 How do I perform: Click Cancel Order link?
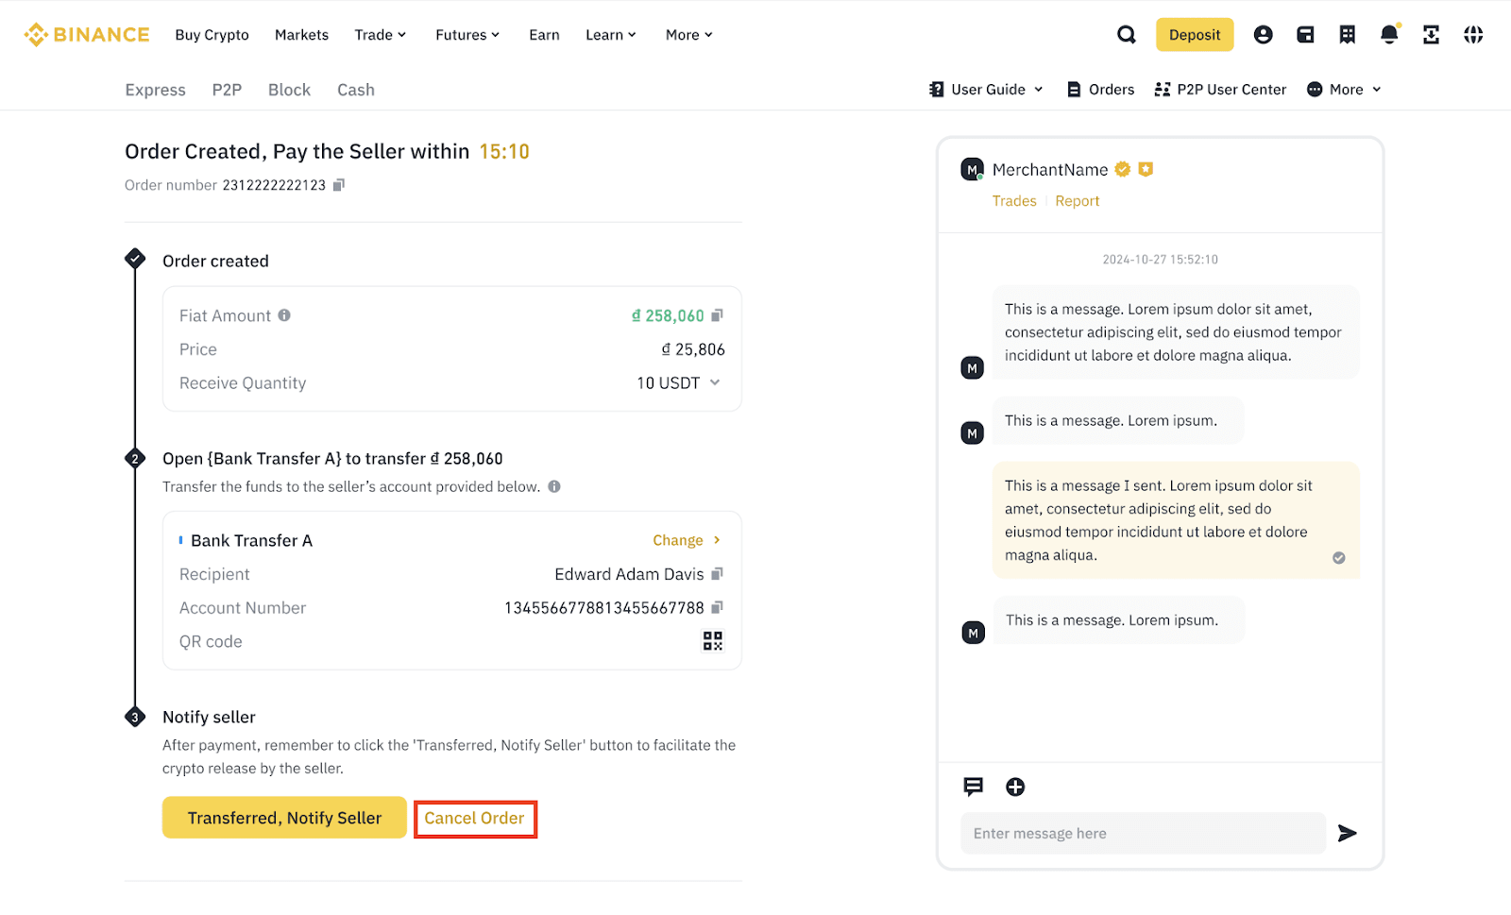(475, 819)
